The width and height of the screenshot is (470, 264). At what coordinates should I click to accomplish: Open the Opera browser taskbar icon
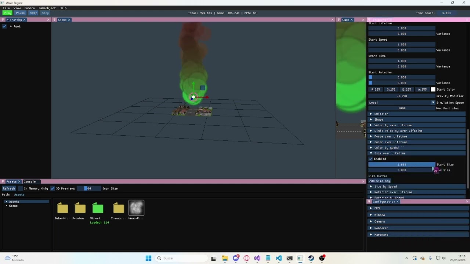pyautogui.click(x=246, y=258)
